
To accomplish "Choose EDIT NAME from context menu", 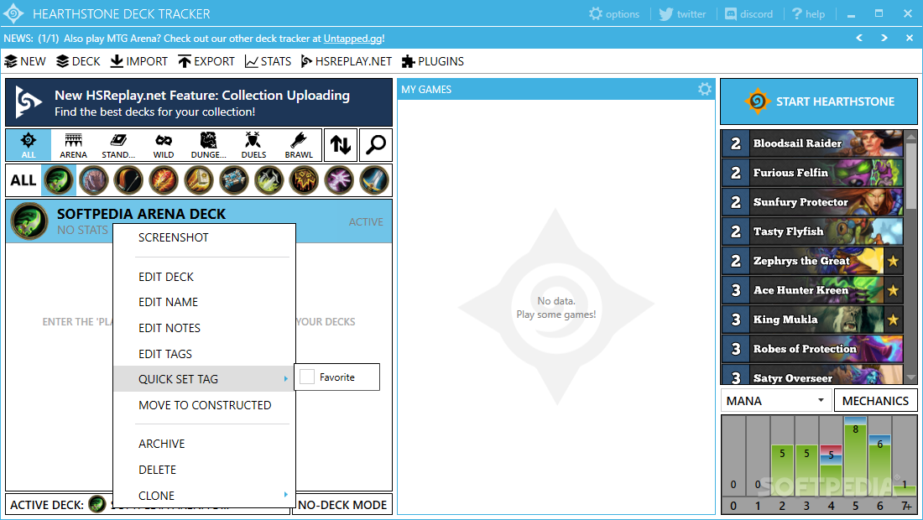I will point(204,302).
